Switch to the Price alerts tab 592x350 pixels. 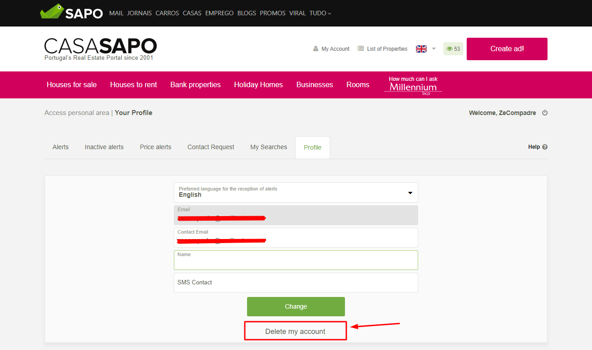coord(155,147)
